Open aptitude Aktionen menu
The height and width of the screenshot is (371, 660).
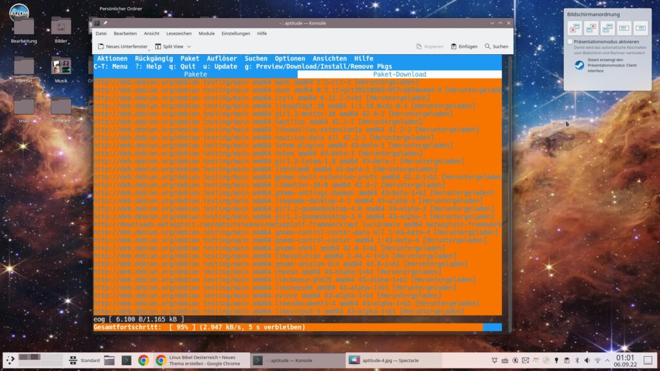(112, 59)
